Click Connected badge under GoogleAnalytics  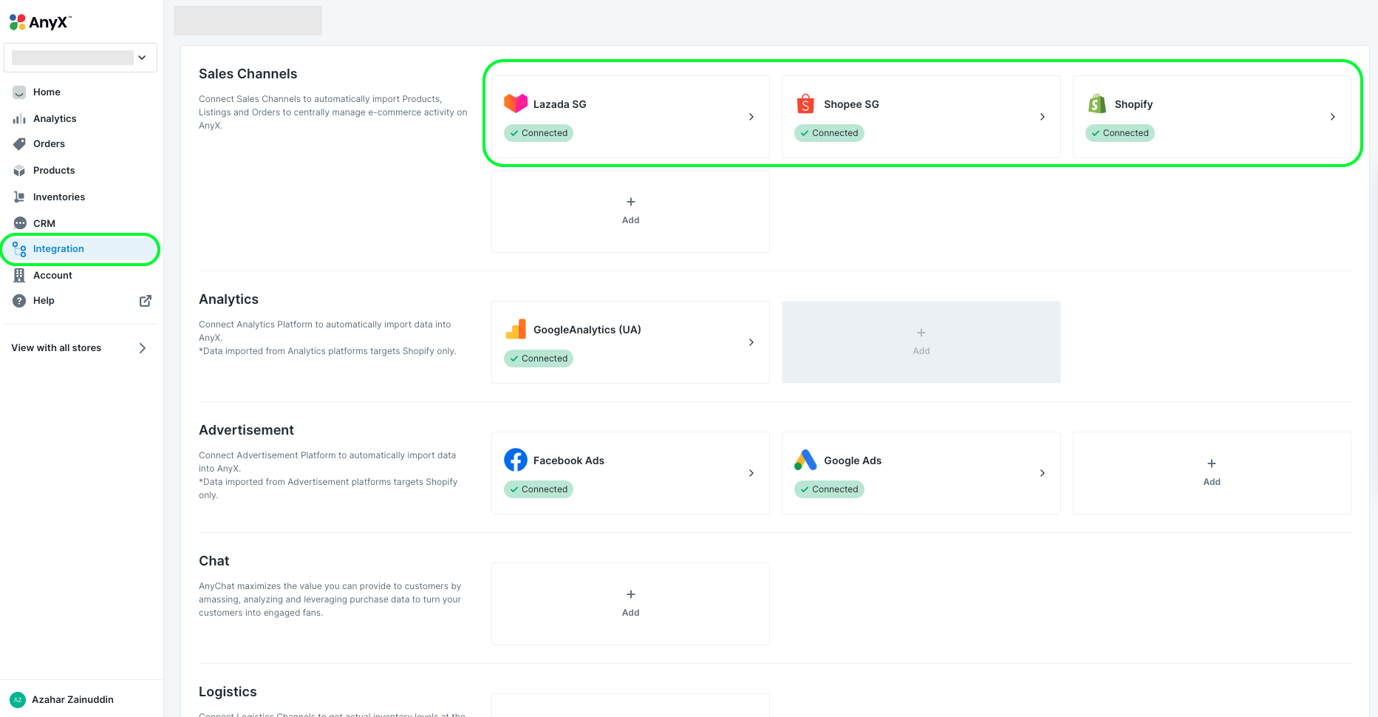(539, 358)
